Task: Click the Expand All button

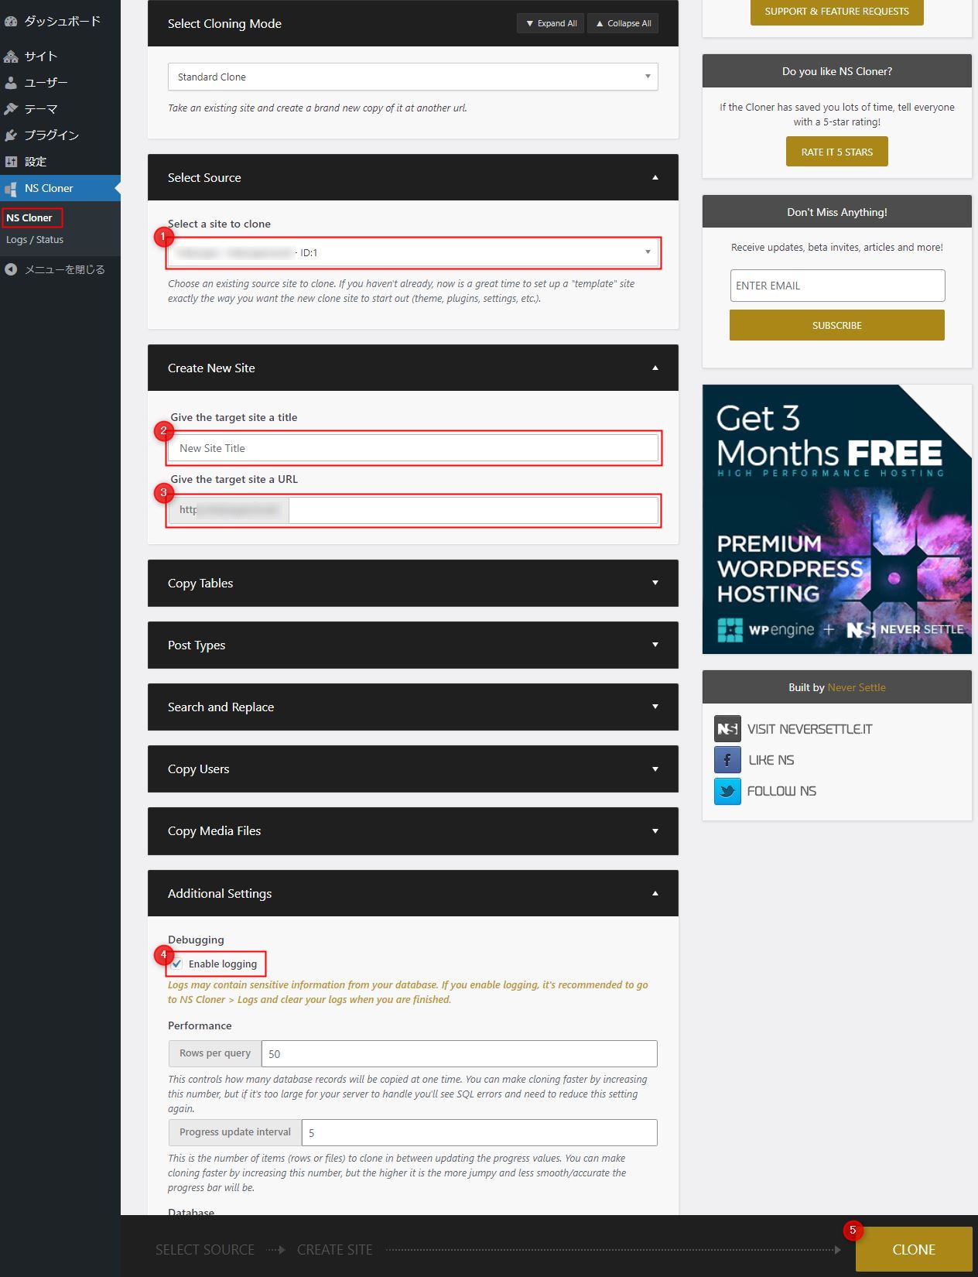Action: pos(551,23)
